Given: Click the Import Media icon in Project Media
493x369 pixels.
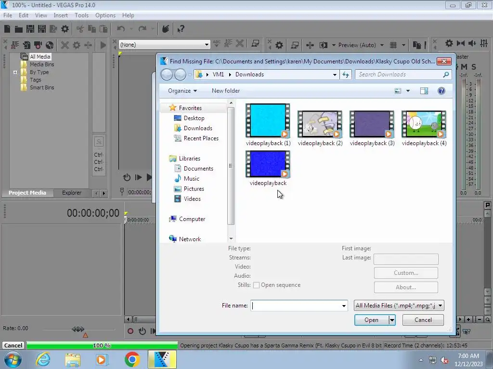Looking at the screenshot, I should click(x=26, y=45).
